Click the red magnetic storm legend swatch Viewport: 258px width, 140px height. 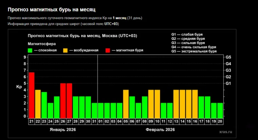108,50
